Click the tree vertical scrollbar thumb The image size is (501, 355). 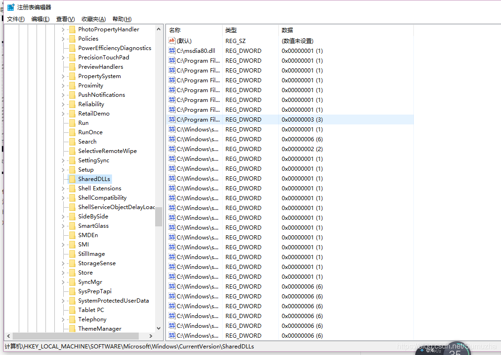click(x=159, y=217)
